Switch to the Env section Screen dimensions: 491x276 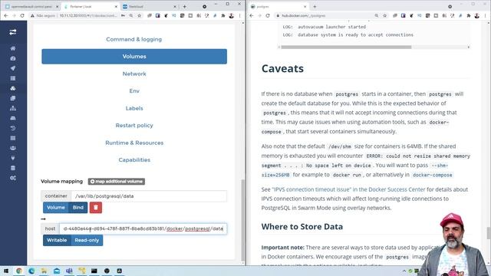click(x=134, y=91)
